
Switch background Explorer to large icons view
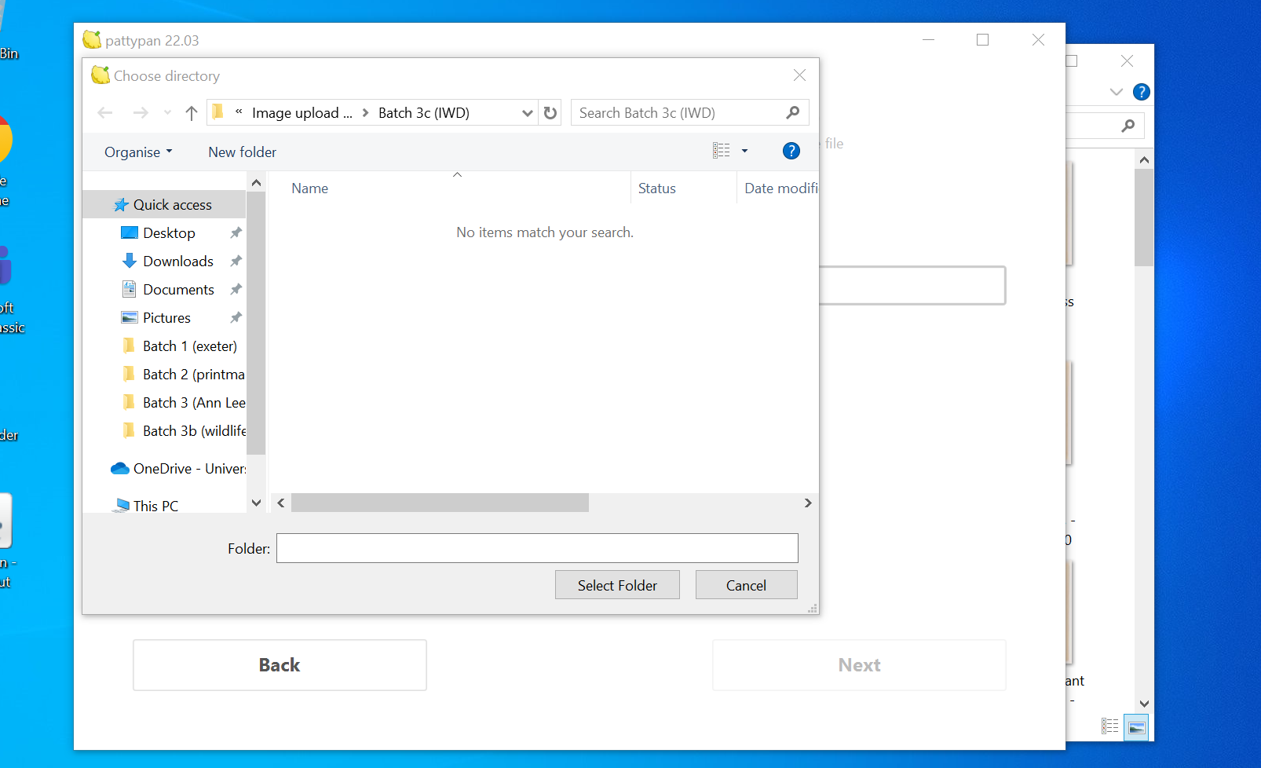click(x=1136, y=727)
